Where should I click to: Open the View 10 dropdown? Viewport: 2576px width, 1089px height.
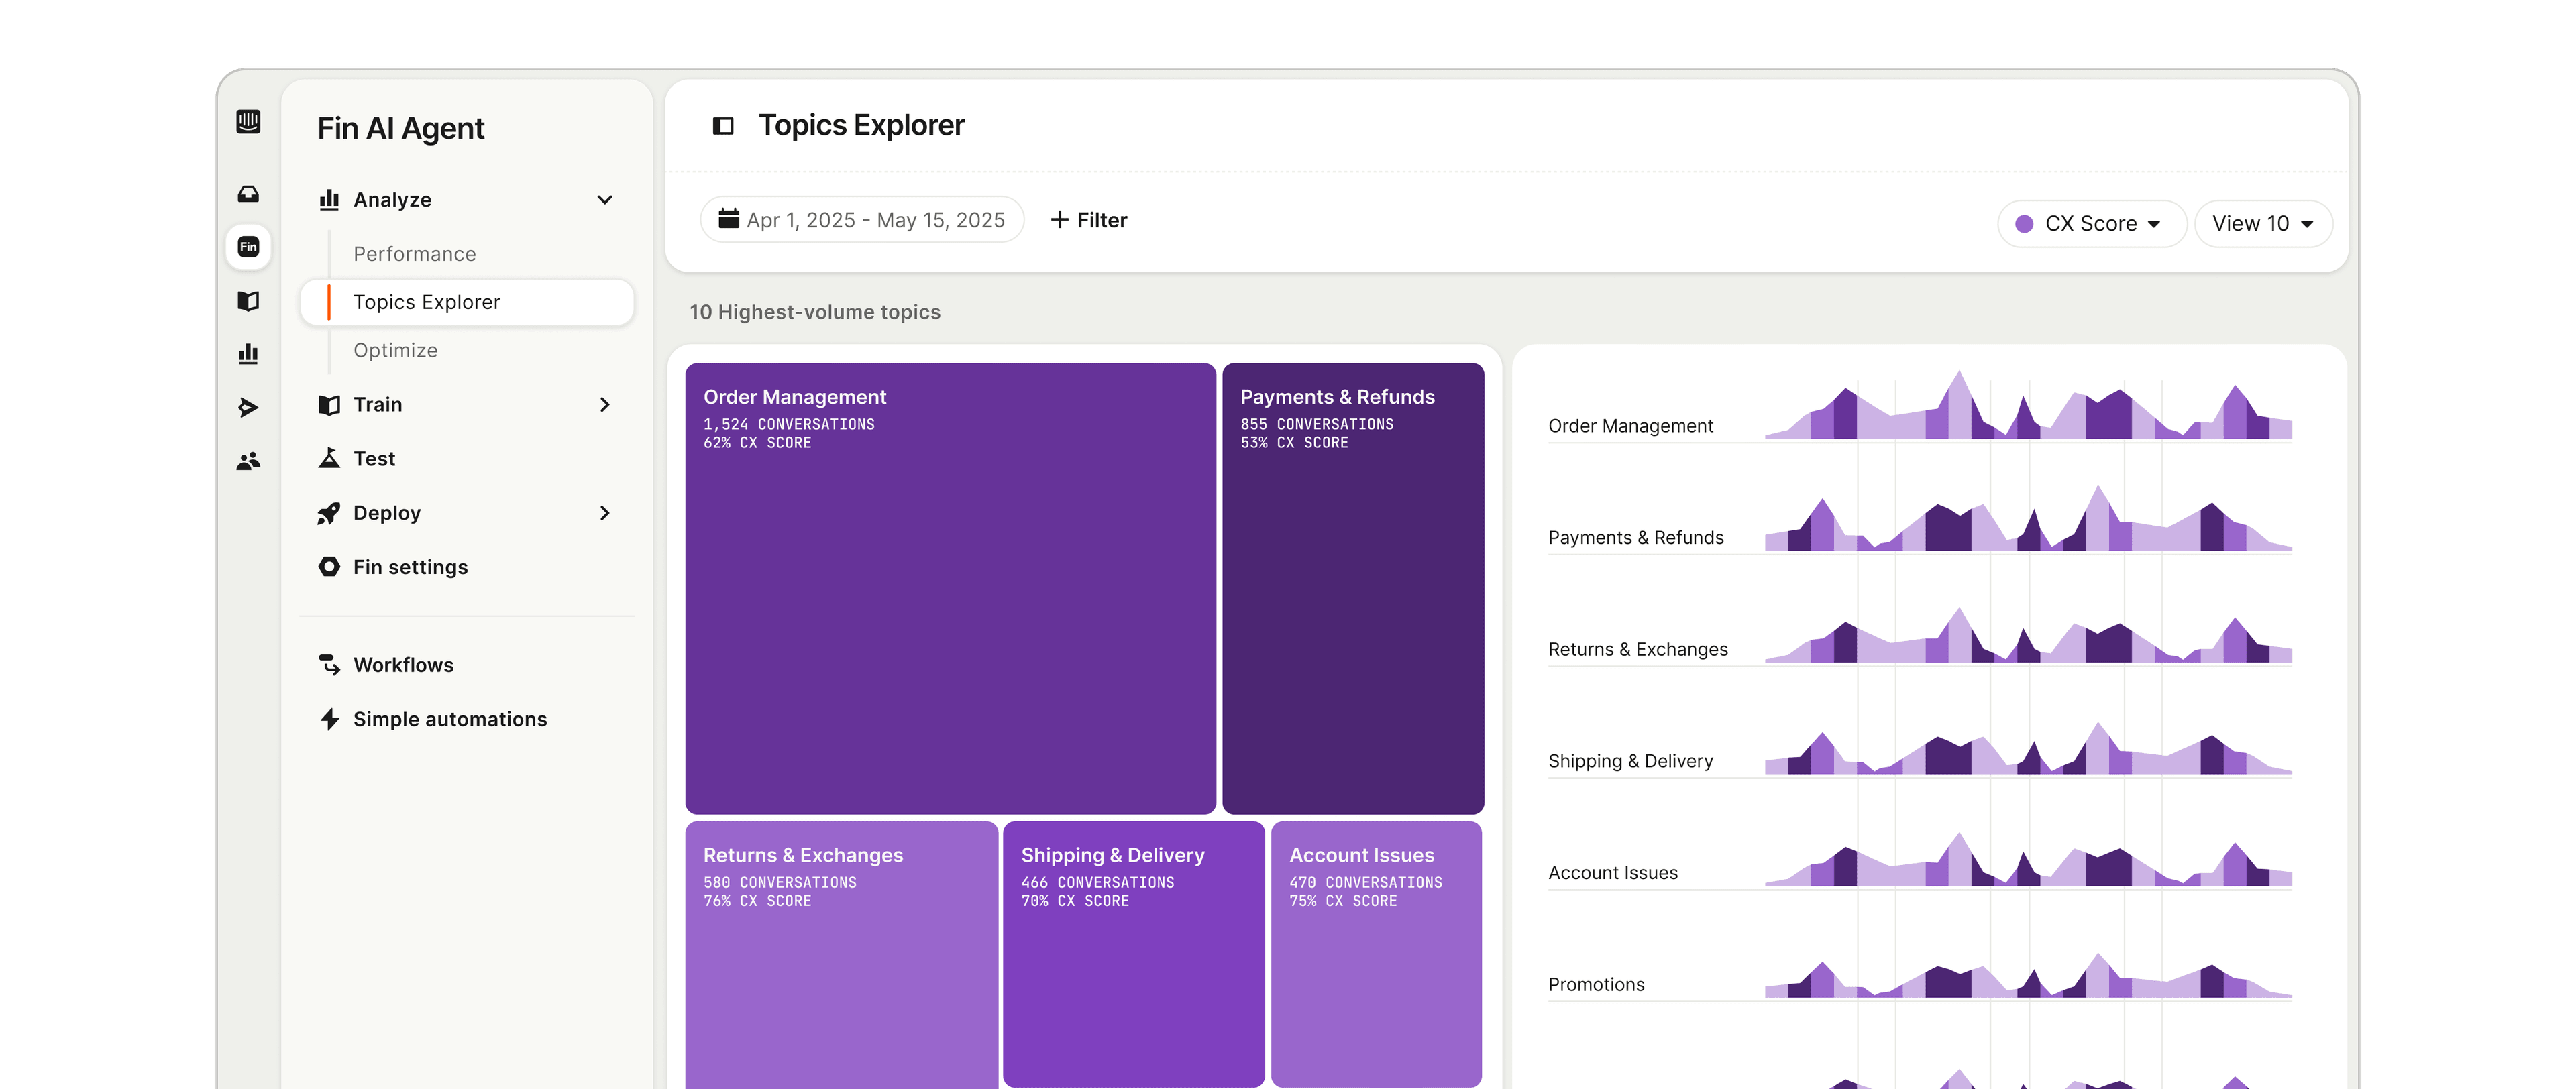coord(2263,224)
